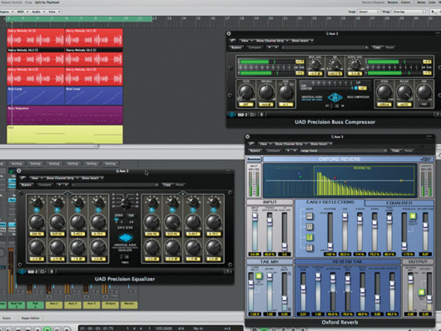Click Compare in the Buss Compressor window
Screen dimensions: 441x331
tap(254, 47)
